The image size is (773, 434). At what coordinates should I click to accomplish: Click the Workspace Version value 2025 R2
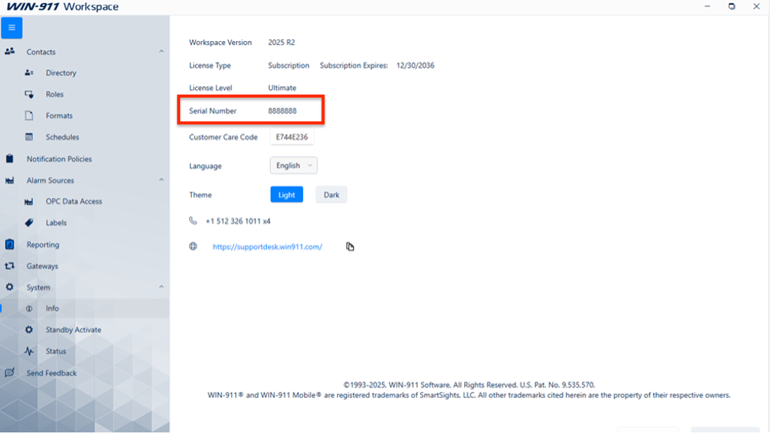(282, 43)
